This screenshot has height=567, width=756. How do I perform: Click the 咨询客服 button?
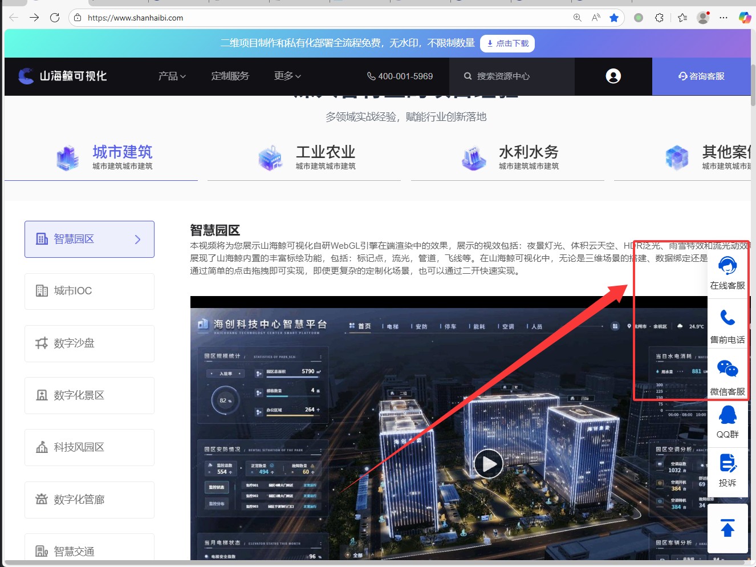(701, 76)
